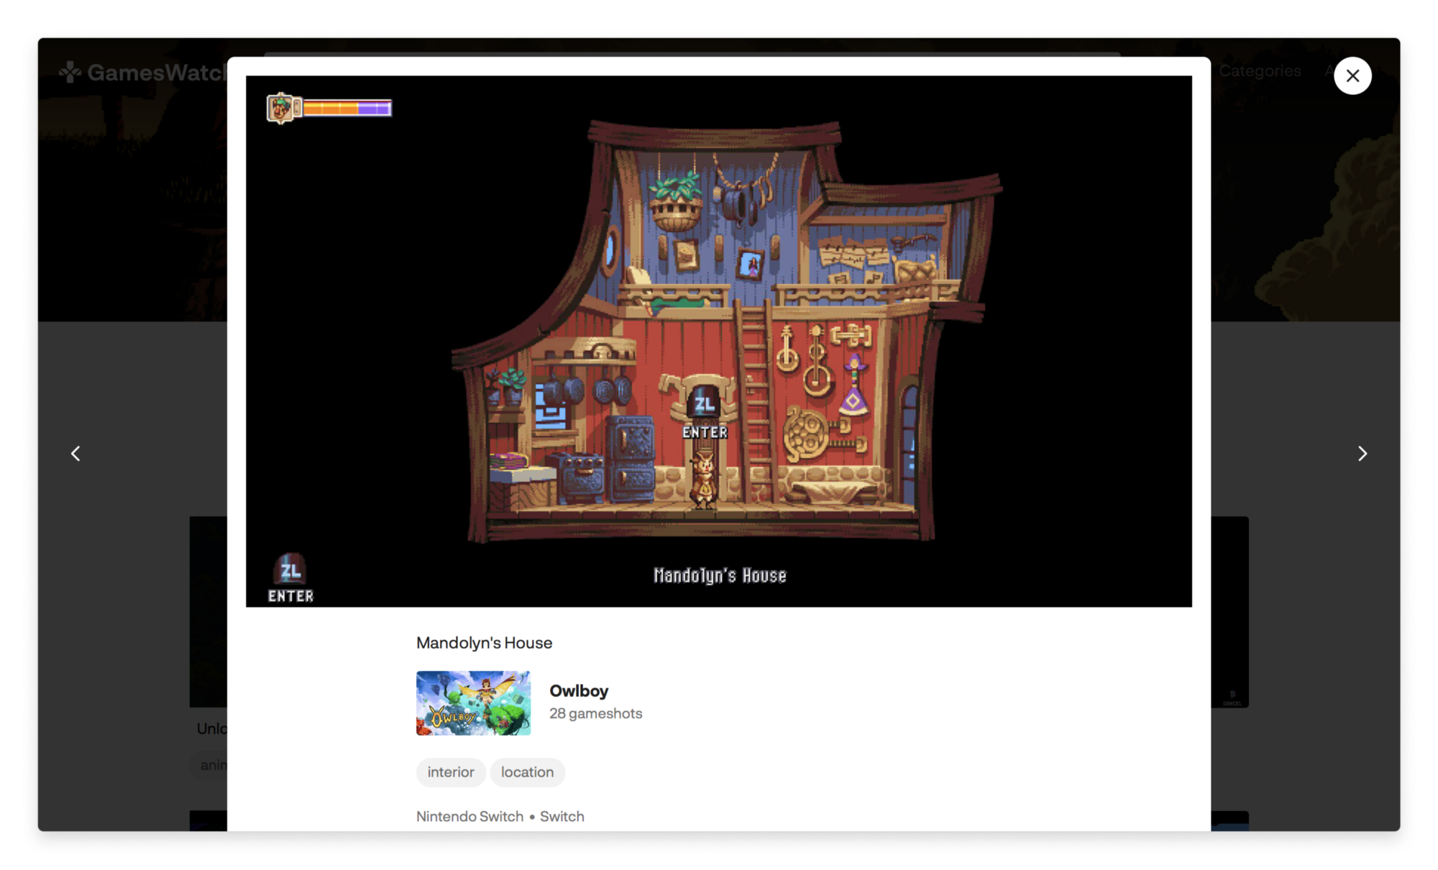Open the Categories navigation menu
Image resolution: width=1438 pixels, height=870 pixels.
tap(1259, 70)
